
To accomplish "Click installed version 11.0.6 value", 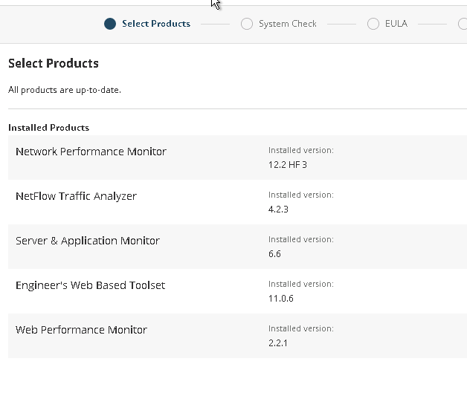I will click(281, 298).
